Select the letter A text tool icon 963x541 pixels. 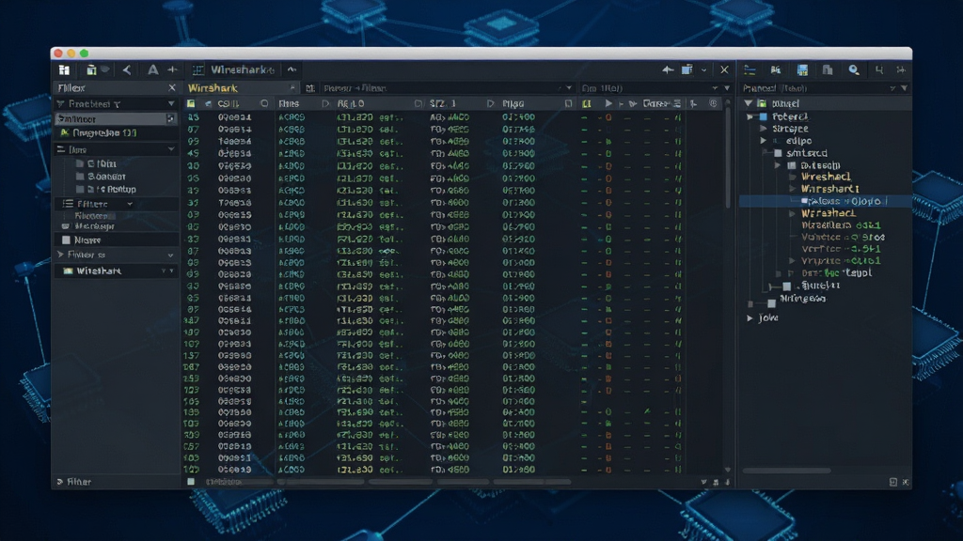click(152, 70)
